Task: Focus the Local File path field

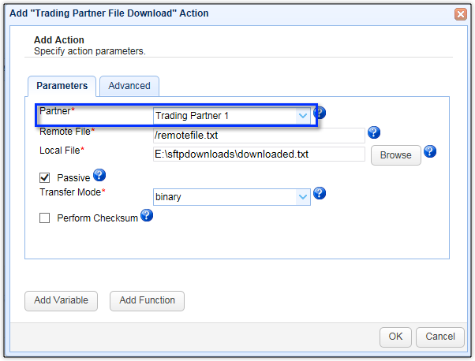Action: pyautogui.click(x=258, y=154)
